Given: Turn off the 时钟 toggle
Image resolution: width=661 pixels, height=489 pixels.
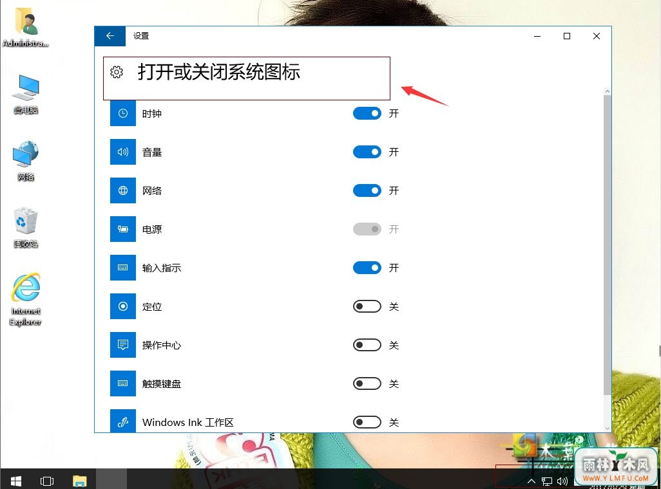Looking at the screenshot, I should pyautogui.click(x=367, y=113).
